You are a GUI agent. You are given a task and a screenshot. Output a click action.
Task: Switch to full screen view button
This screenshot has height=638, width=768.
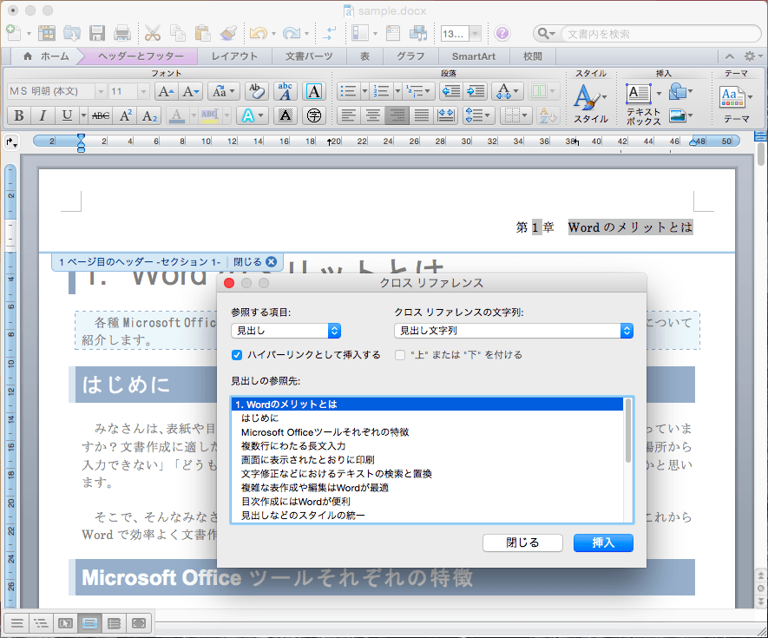click(x=139, y=623)
